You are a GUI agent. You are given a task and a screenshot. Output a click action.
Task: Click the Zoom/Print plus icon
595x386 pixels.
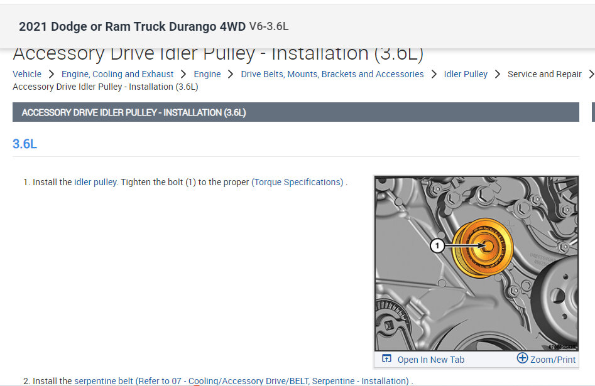point(522,358)
